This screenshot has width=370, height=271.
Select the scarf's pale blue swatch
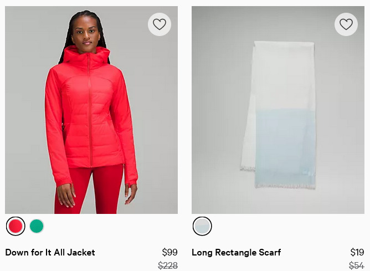point(202,226)
